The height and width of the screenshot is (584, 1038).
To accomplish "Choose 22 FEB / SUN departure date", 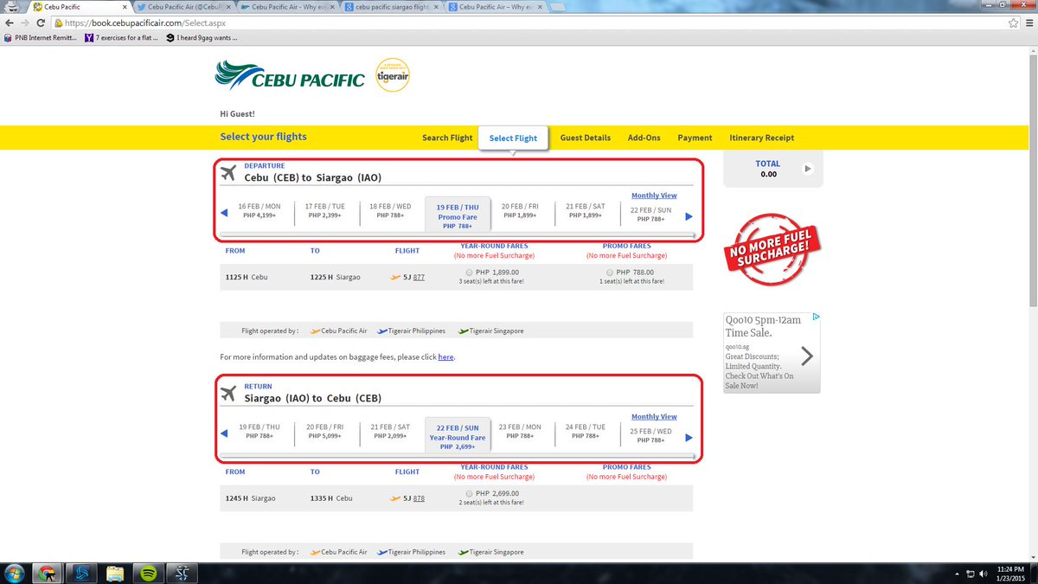I will tap(651, 215).
